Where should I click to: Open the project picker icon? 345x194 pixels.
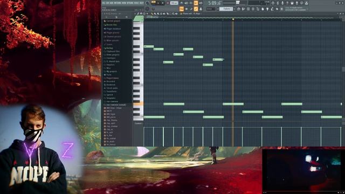click(263, 9)
